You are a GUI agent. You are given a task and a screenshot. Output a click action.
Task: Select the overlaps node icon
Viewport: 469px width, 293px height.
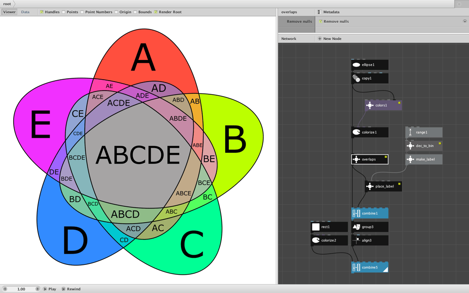tap(356, 159)
